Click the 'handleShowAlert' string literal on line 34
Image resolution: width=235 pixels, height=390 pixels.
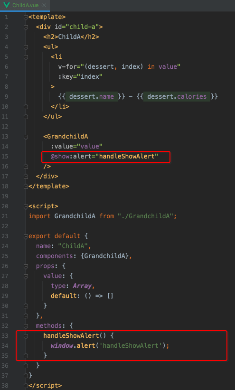[x=131, y=345]
